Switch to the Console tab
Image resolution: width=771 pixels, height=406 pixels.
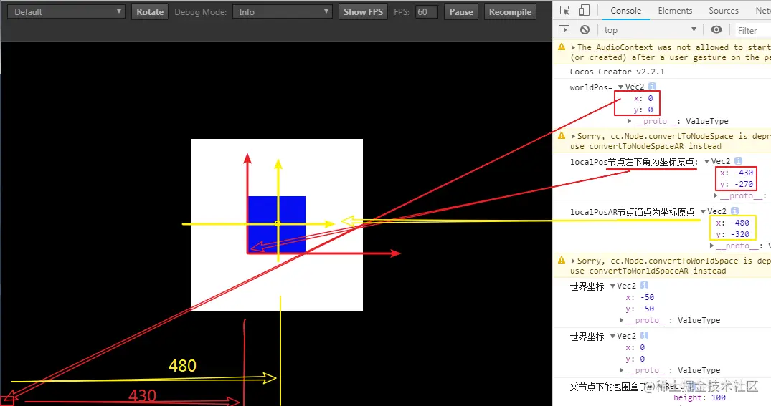[x=625, y=10]
